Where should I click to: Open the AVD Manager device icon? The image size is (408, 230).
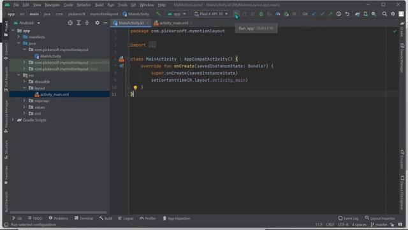365,14
